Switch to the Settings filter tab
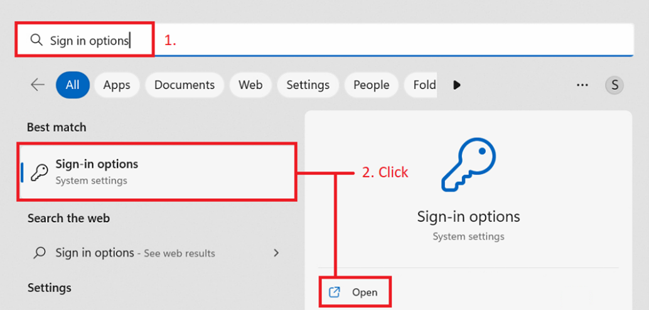 (308, 85)
